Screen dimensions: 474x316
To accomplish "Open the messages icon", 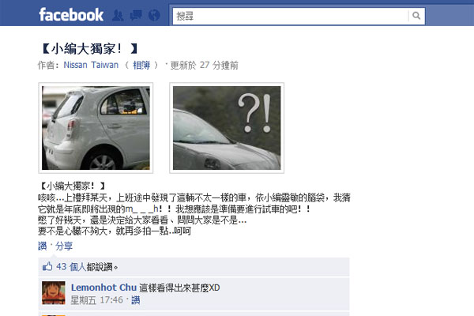I will pyautogui.click(x=136, y=15).
